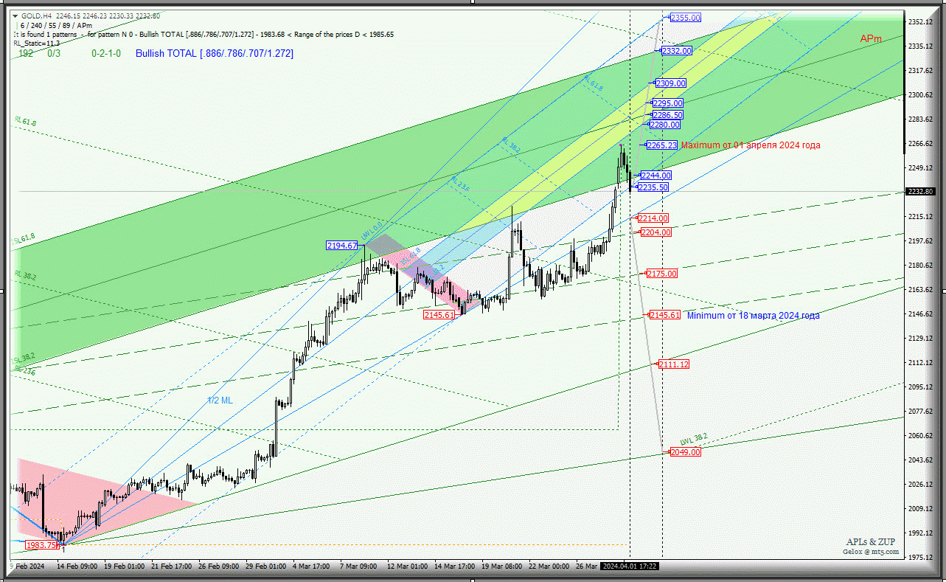Select the red 2175.00 level label
This screenshot has height=582, width=946.
(x=661, y=274)
